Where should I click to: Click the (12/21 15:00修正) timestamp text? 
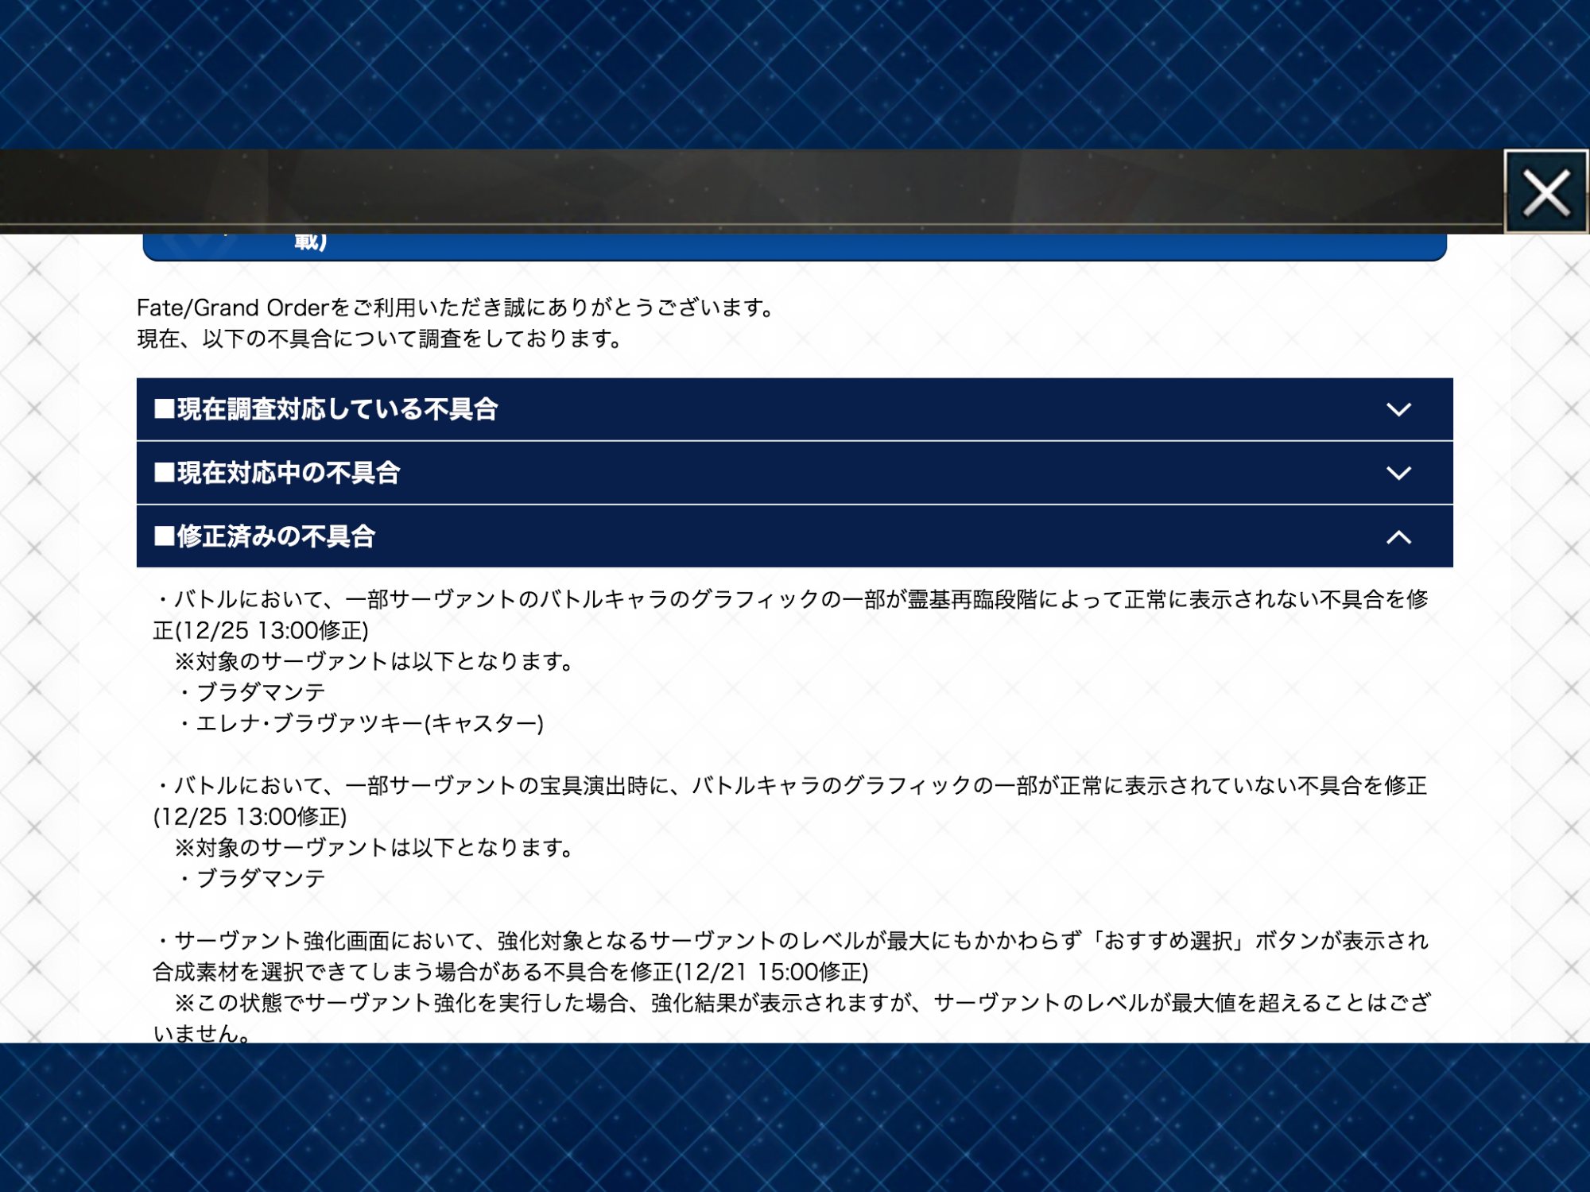pos(771,972)
